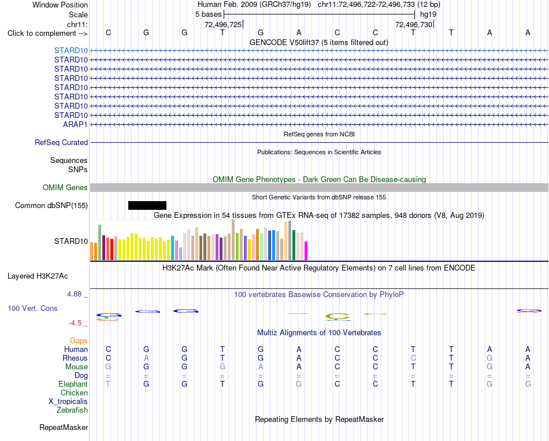
Task: Select the Mouse alignment row label
Action: point(76,367)
